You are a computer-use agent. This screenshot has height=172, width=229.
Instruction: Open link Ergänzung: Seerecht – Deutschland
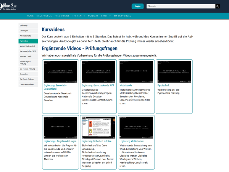[55, 87]
